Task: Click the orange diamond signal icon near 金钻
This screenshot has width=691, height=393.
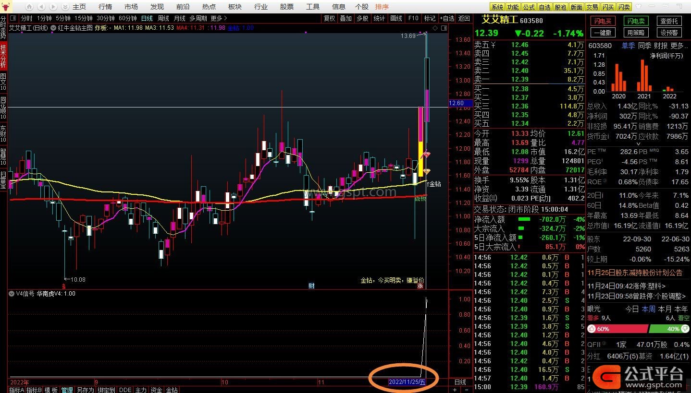Action: (426, 171)
